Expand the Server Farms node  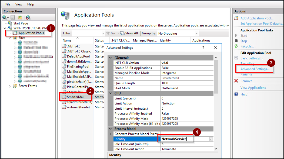coord(10,86)
